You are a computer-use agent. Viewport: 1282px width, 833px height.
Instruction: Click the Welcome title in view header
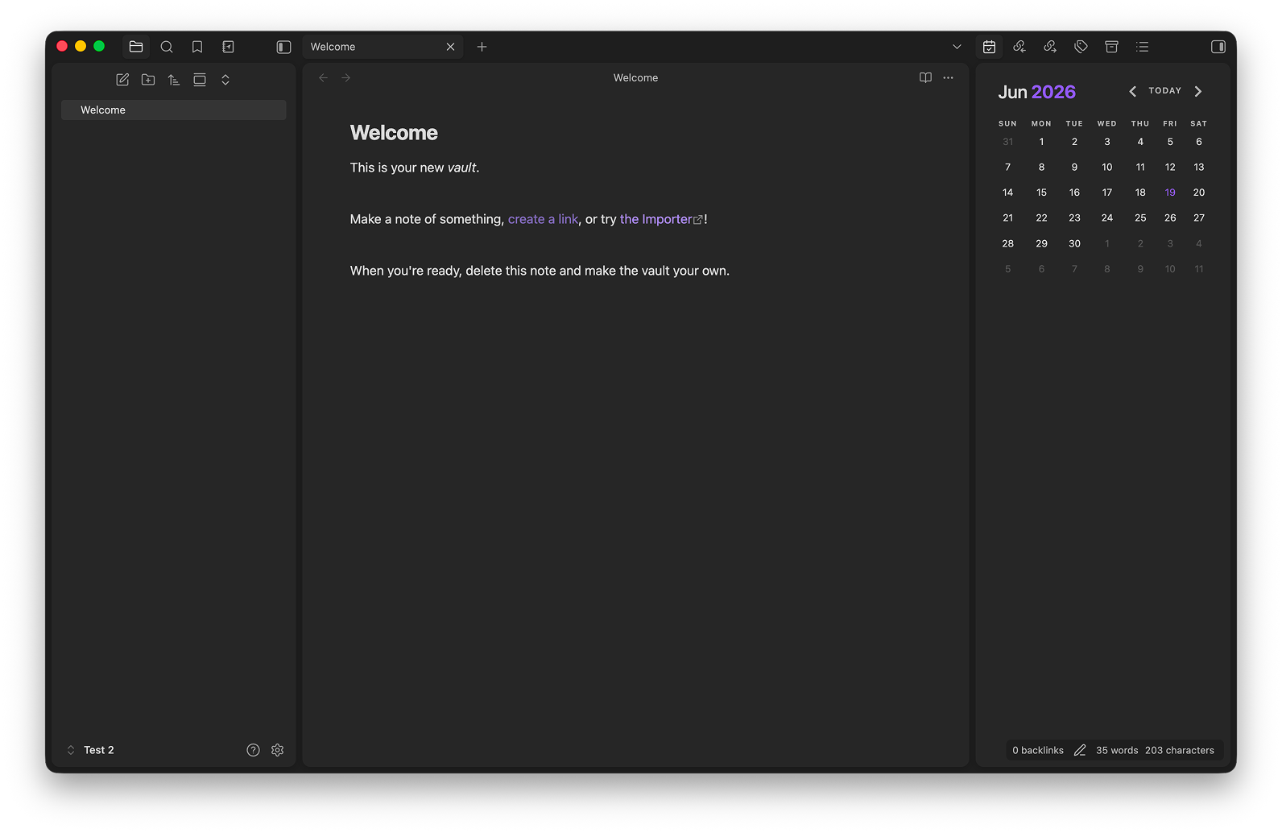click(635, 77)
